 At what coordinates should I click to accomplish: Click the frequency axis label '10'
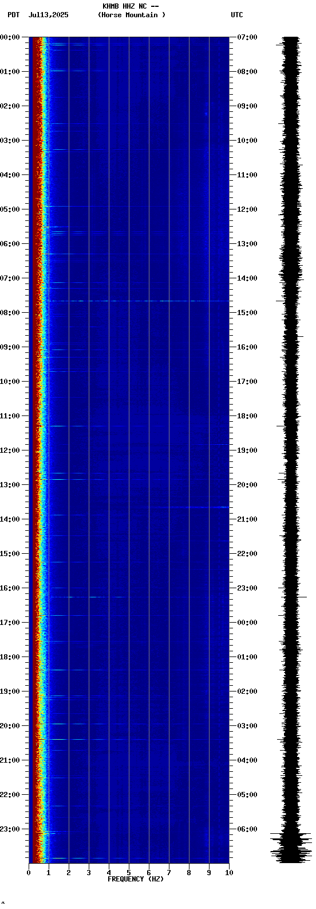(229, 873)
